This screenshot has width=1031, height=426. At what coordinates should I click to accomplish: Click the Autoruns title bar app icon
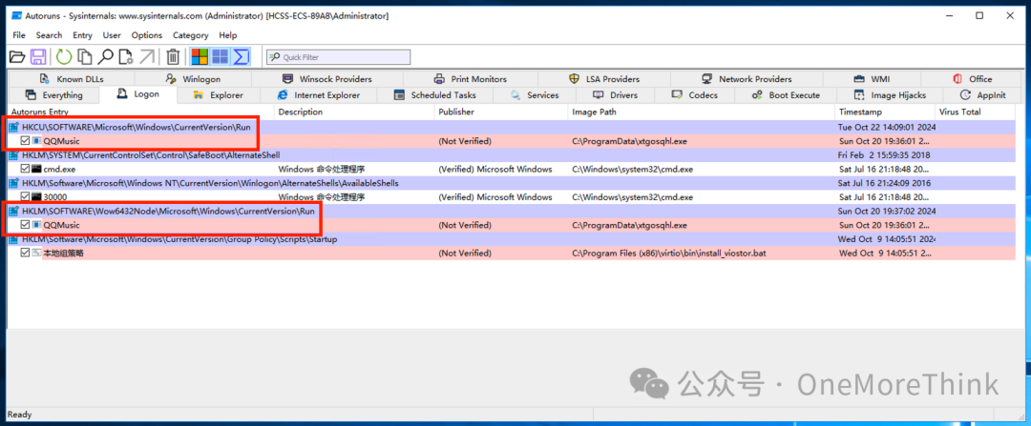[16, 15]
